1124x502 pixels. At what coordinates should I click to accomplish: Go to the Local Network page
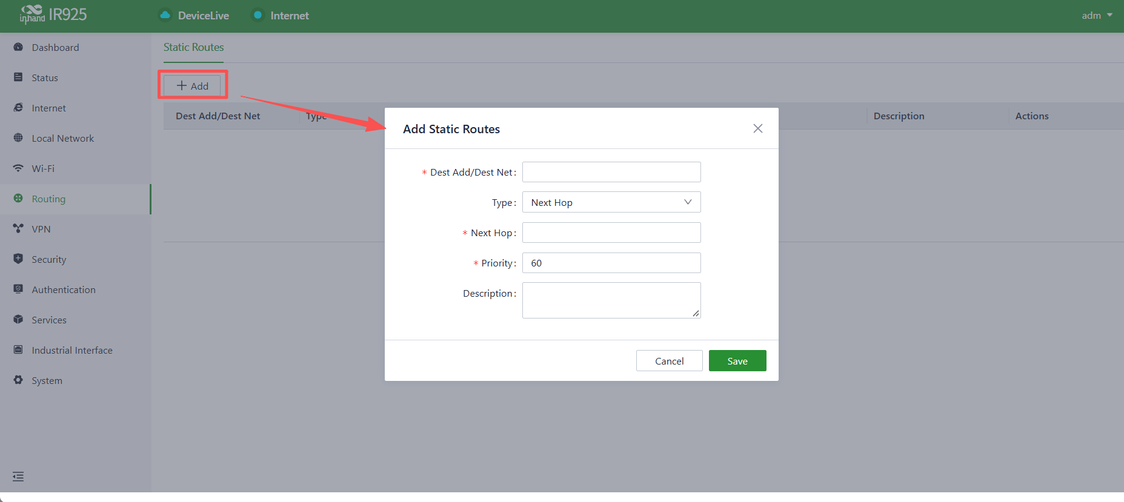(x=75, y=138)
